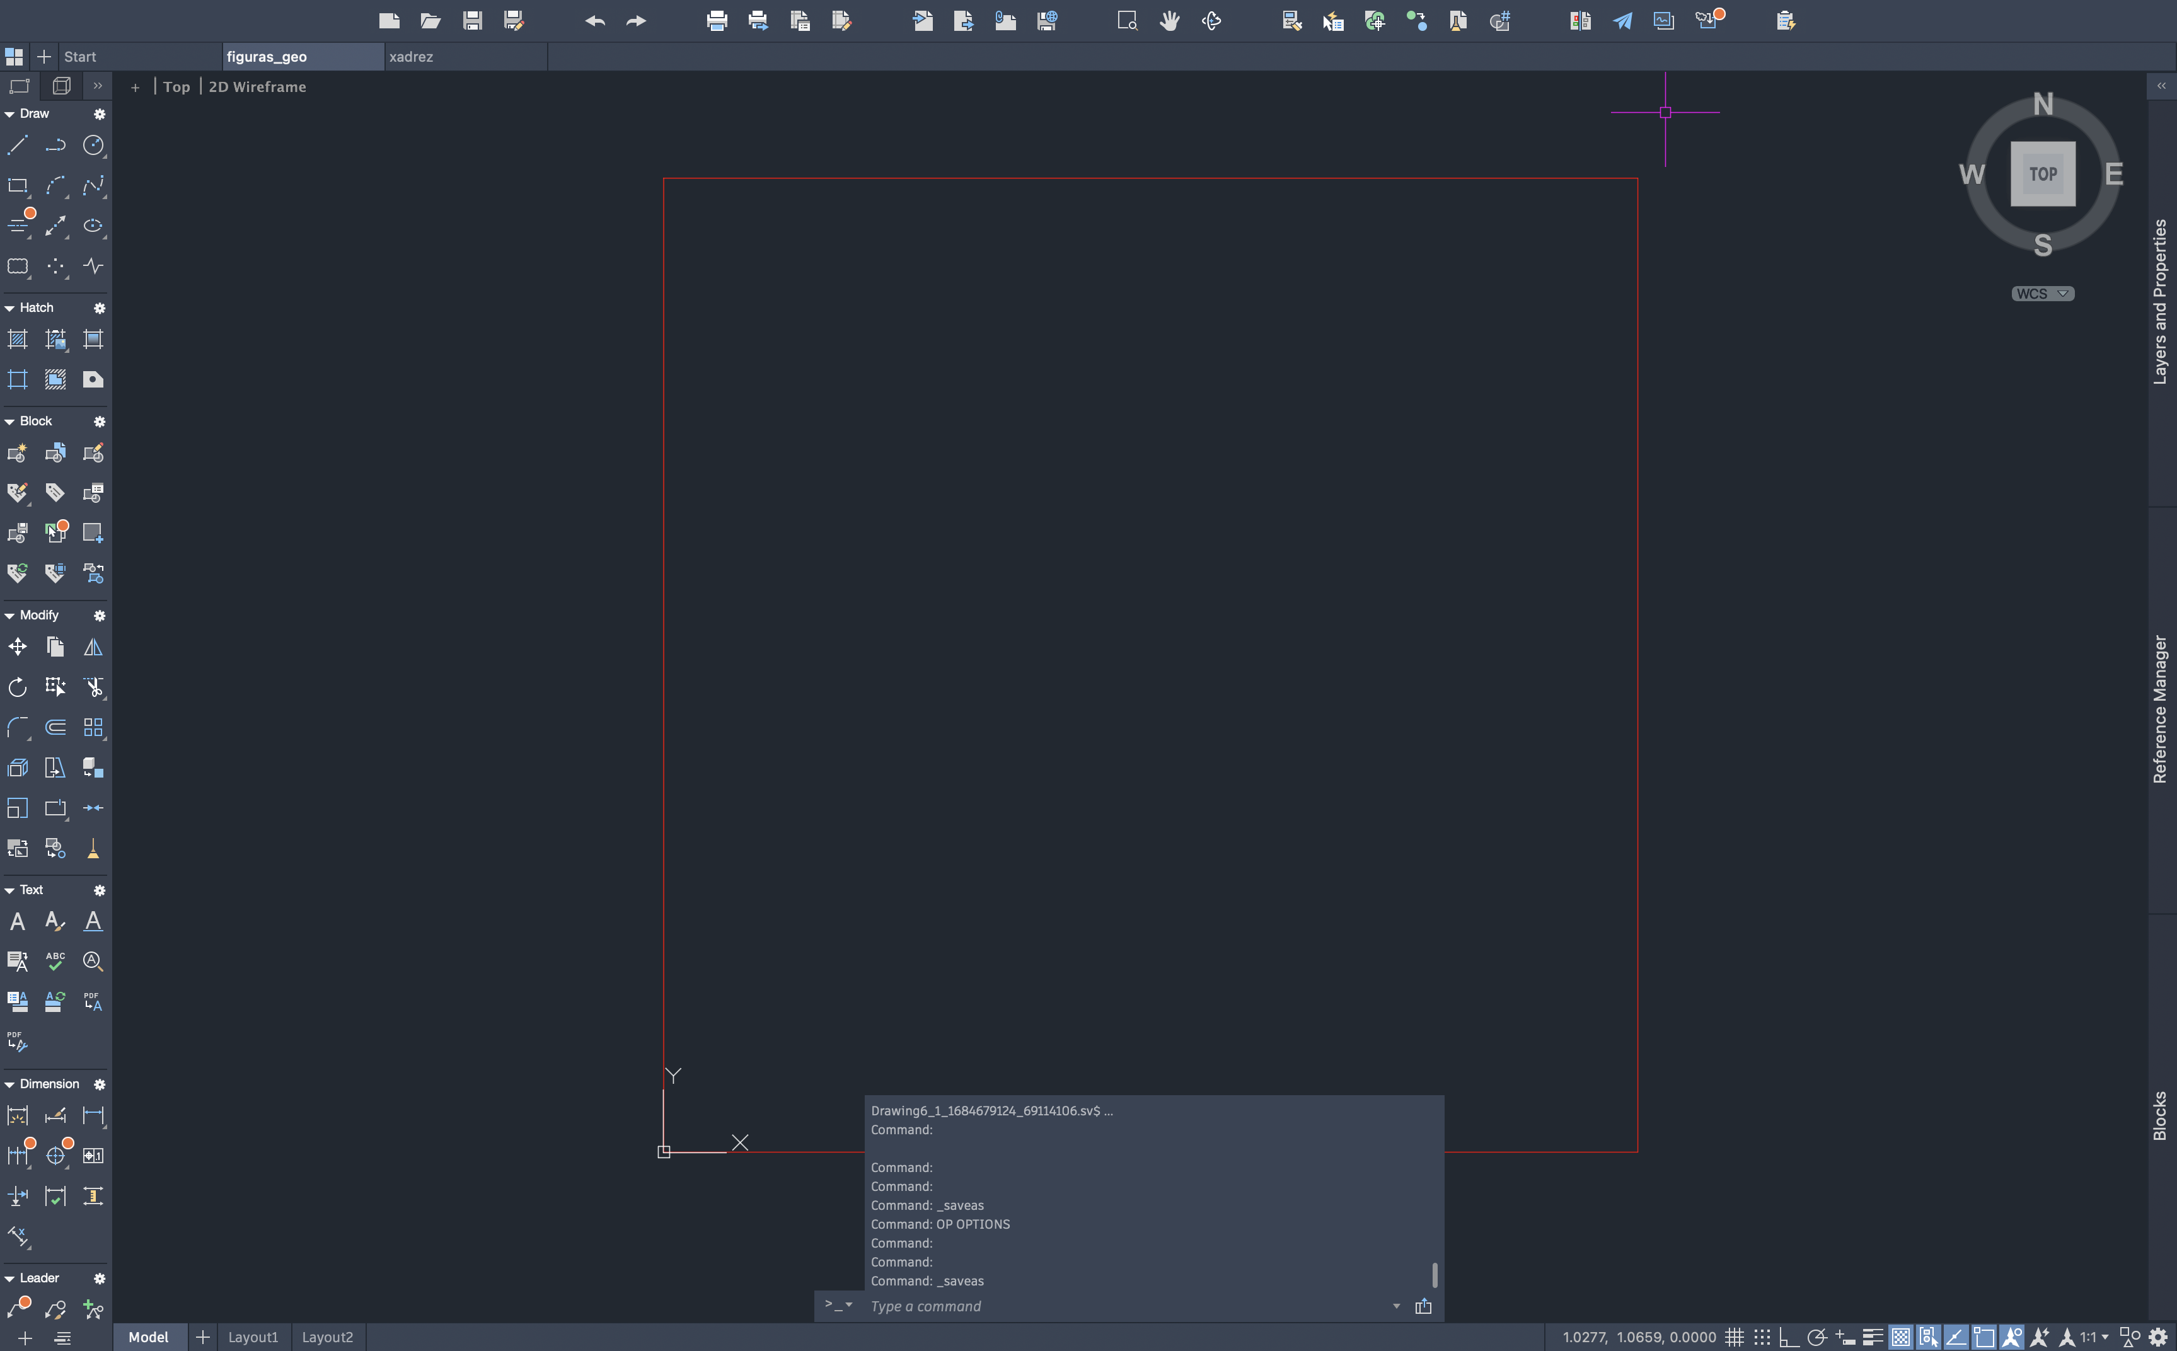This screenshot has width=2177, height=1351.
Task: Switch to the xadrez drawing tab
Action: (x=411, y=56)
